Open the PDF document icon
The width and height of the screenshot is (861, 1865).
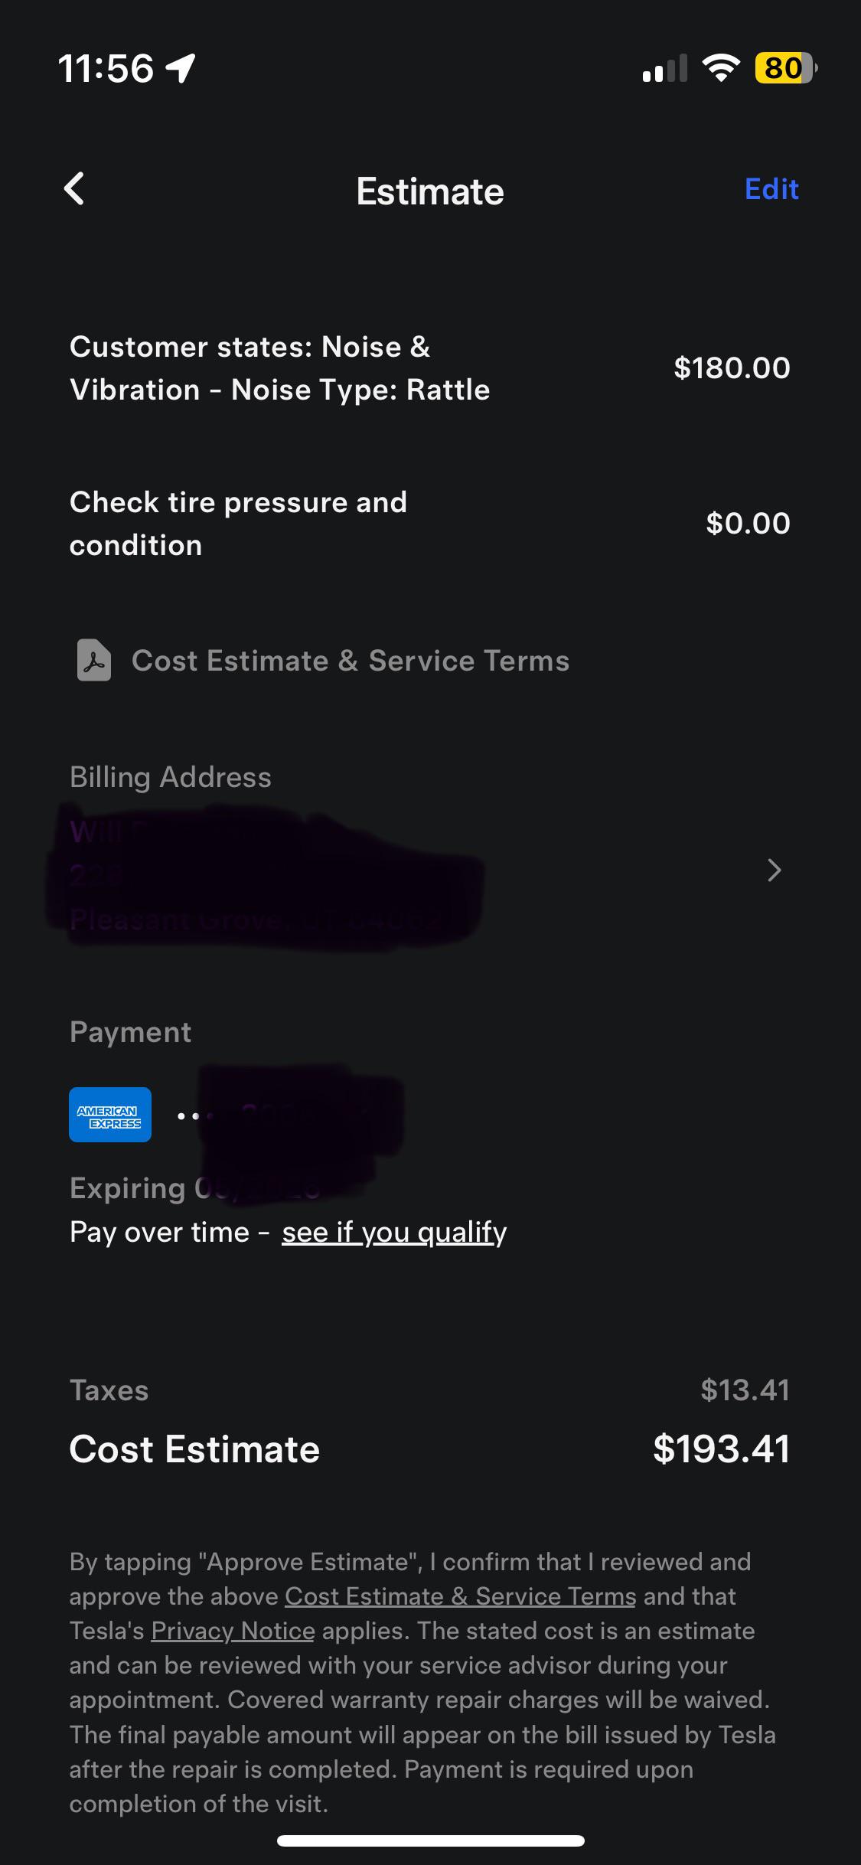[x=94, y=660]
